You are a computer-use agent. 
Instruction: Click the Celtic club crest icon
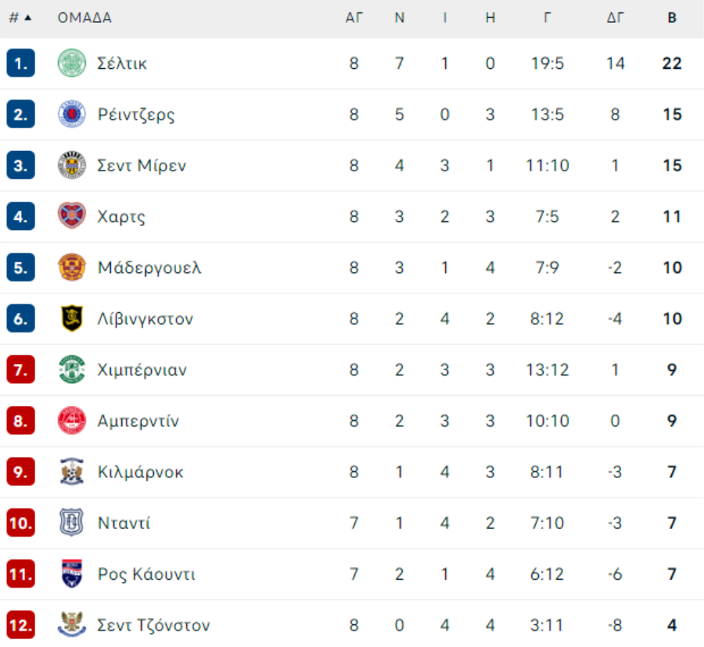(x=72, y=63)
